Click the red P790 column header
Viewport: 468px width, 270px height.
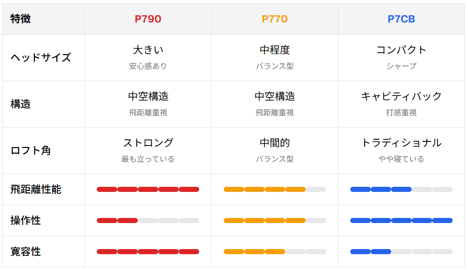point(148,19)
